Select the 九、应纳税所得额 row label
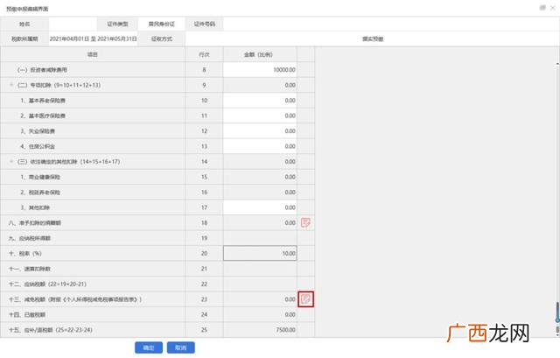The height and width of the screenshot is (358, 560). click(x=30, y=238)
